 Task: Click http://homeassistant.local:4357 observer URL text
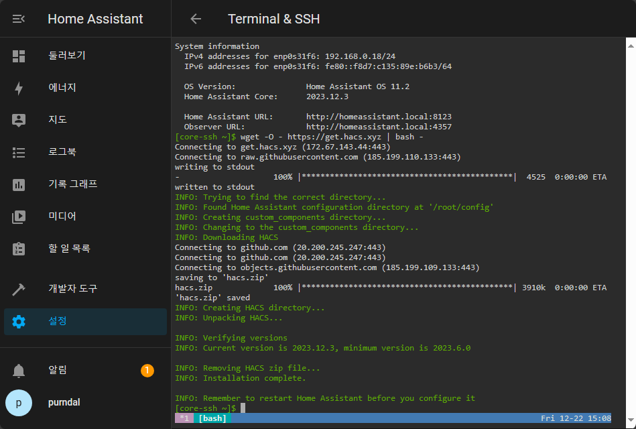(x=379, y=127)
